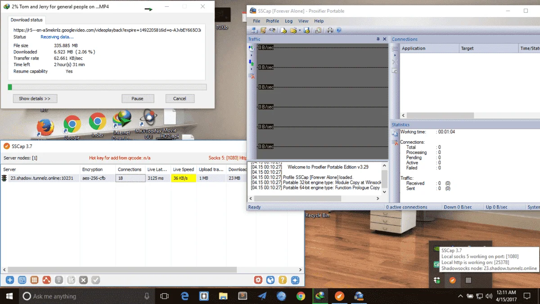
Task: Click the new profile icon in Proxifier toolbar
Action: click(284, 30)
